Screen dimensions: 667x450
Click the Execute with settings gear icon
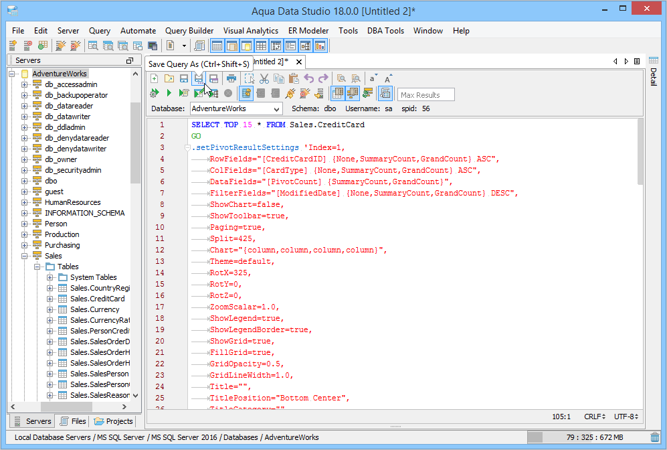pos(155,93)
